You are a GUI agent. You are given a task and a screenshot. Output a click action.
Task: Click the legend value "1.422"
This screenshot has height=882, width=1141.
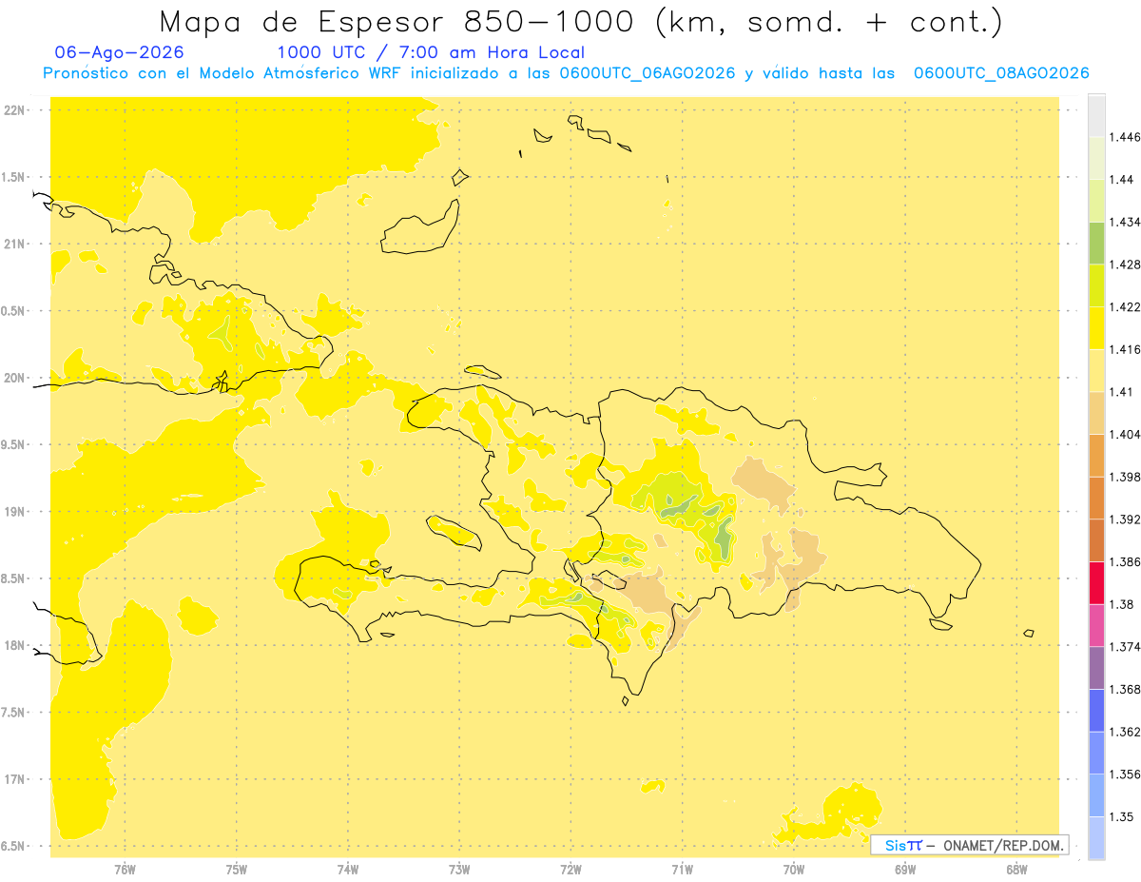(1127, 306)
